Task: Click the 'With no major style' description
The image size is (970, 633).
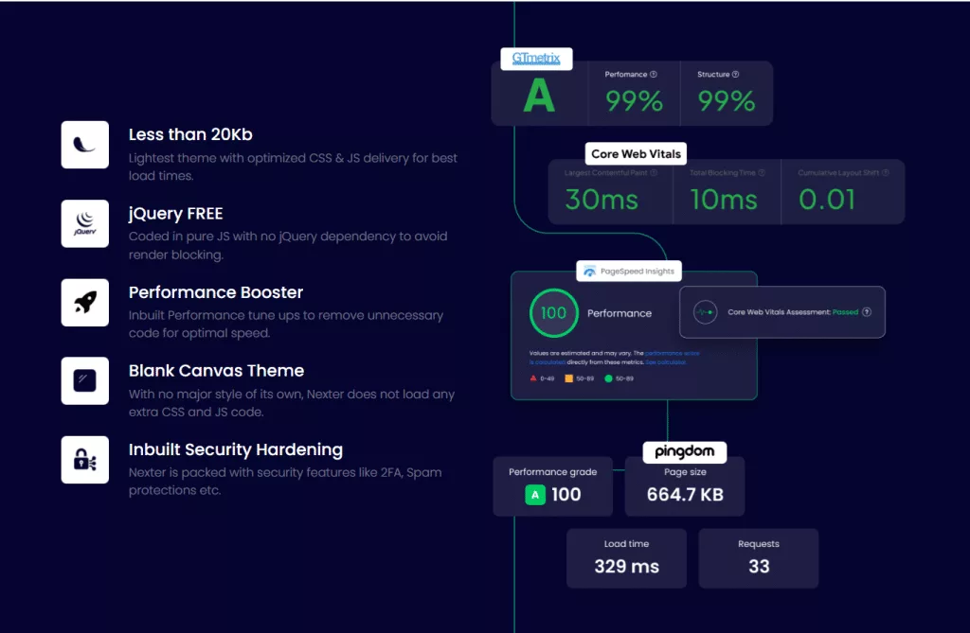Action: tap(292, 403)
